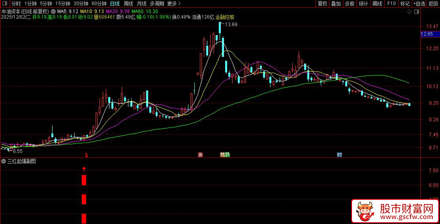
Task: Add stock with +自选 button
Action: (419, 4)
